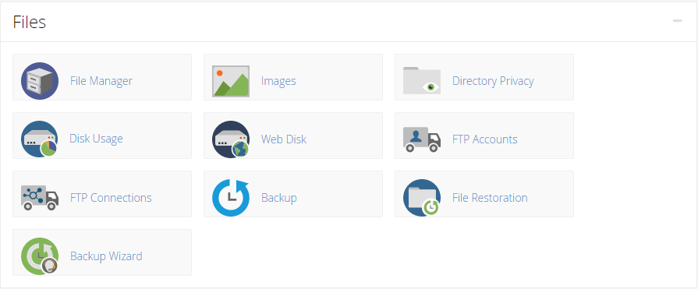Open the File Restoration folder icon
Viewport: 698px width, 289px height.
pos(422,198)
